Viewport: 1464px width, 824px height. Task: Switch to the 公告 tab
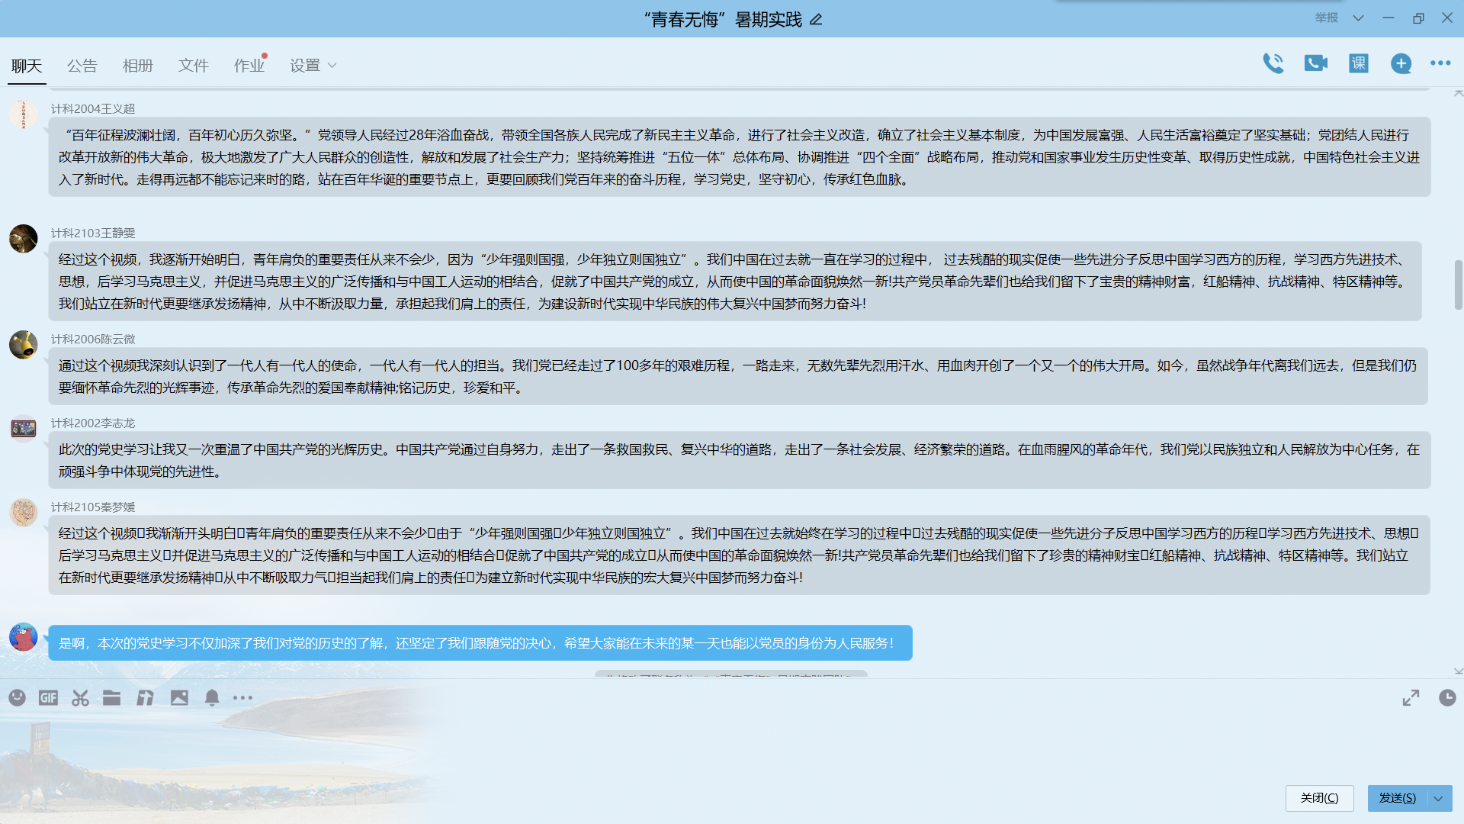pyautogui.click(x=82, y=66)
